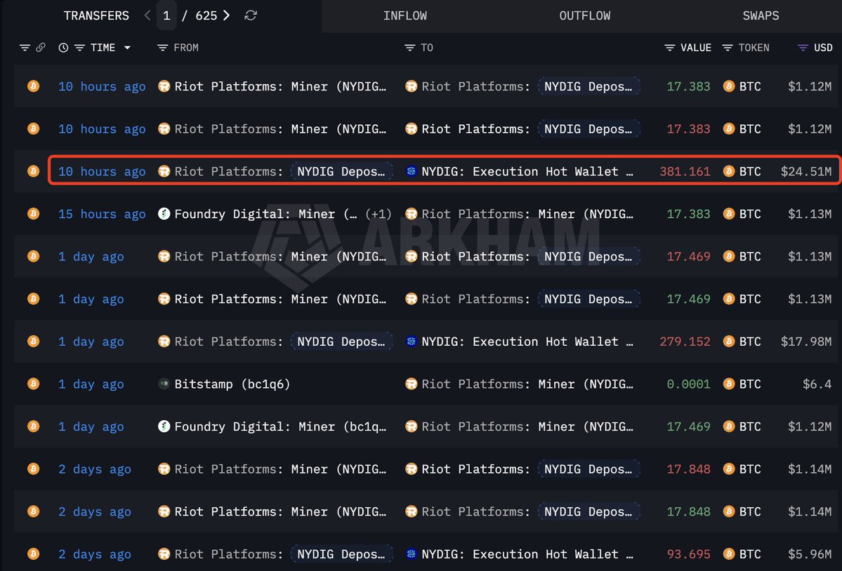Click the $5.96M USD amount
This screenshot has width=842, height=571.
(810, 554)
